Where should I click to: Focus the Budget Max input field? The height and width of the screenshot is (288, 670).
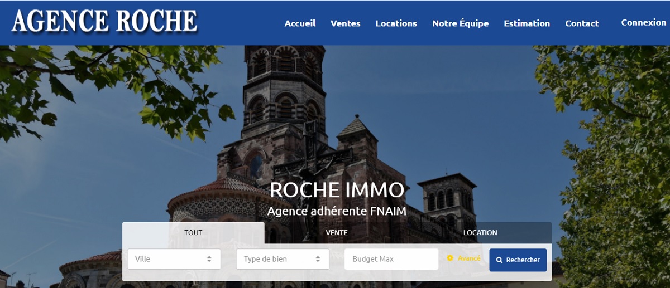click(391, 259)
